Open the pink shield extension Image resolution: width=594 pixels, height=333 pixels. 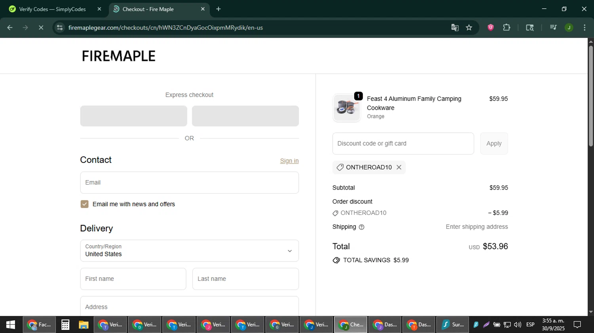point(491,28)
